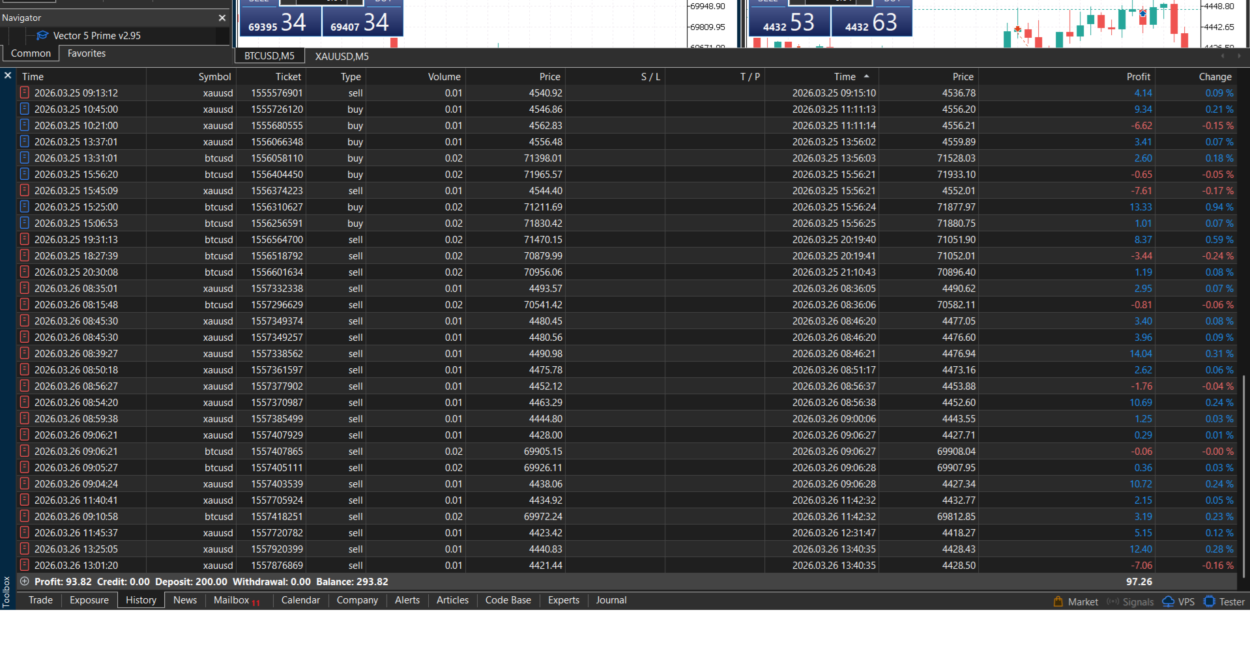Screen dimensions: 1250x664
Task: Select the History tab
Action: coord(141,600)
